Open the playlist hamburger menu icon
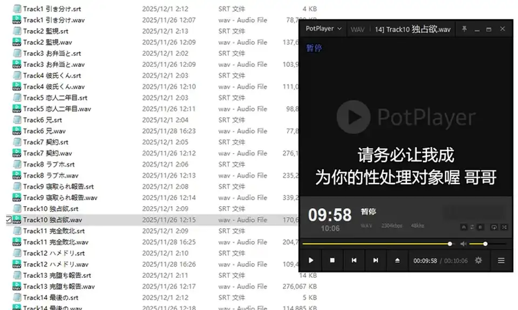 point(501,260)
